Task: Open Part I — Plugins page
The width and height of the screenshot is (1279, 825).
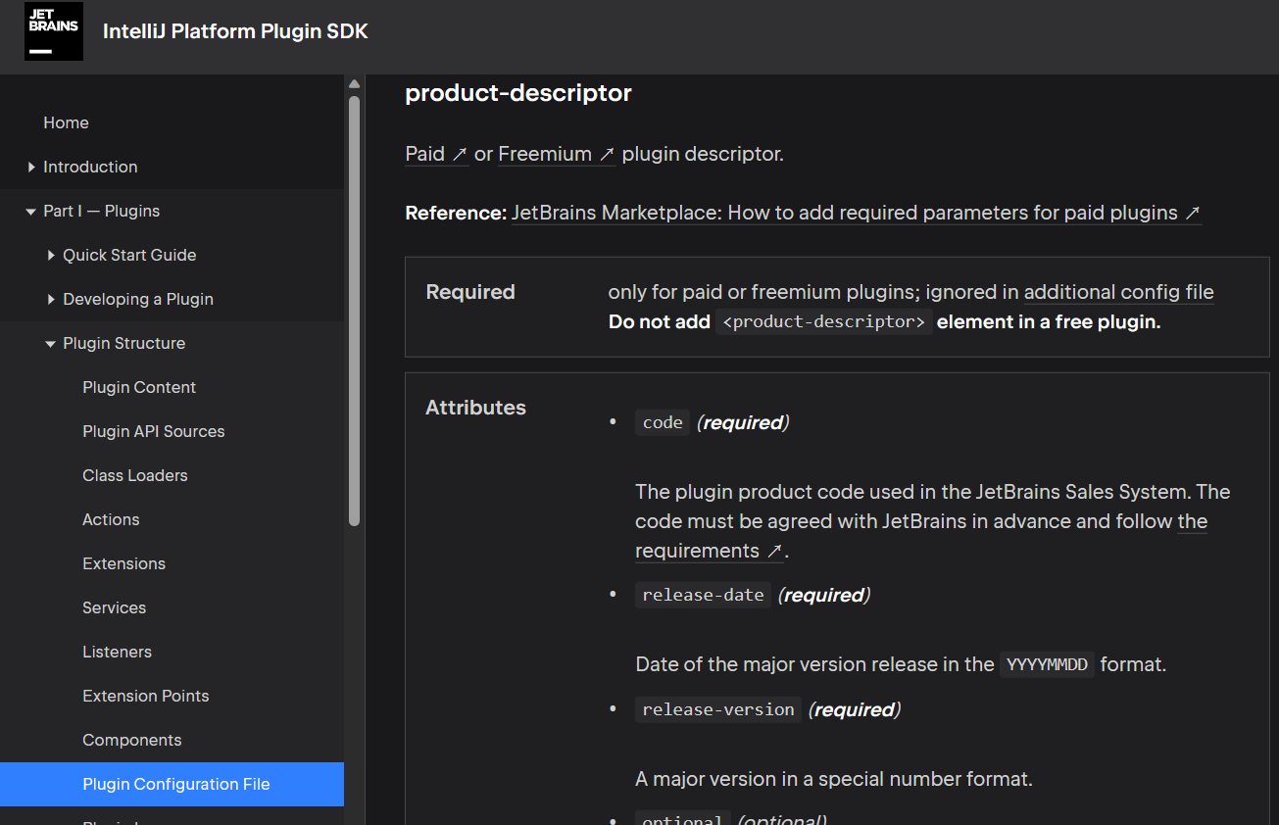Action: coord(101,211)
